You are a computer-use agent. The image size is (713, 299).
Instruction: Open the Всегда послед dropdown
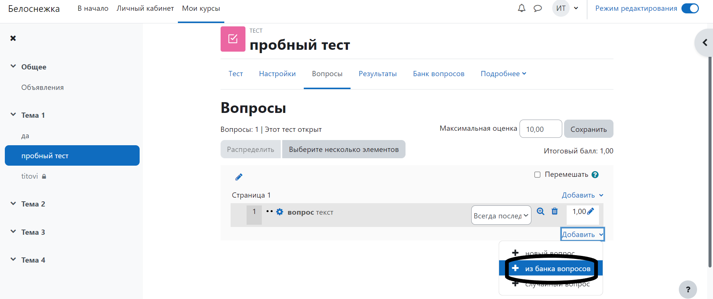point(501,215)
